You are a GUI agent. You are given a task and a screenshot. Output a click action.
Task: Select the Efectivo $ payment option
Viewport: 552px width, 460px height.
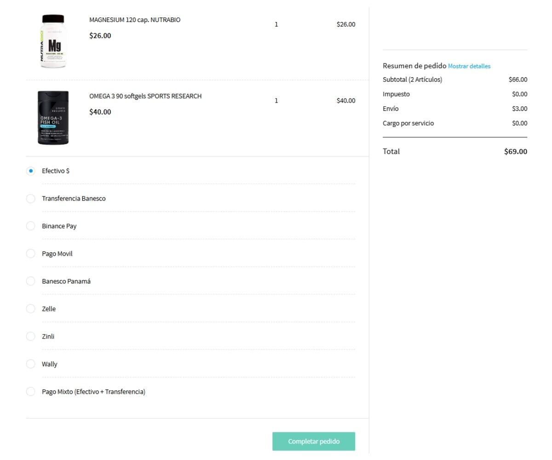[x=31, y=171]
